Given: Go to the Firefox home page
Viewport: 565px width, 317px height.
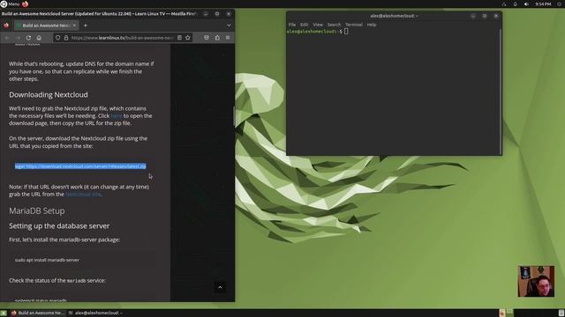Looking at the screenshot, I should coord(39,38).
